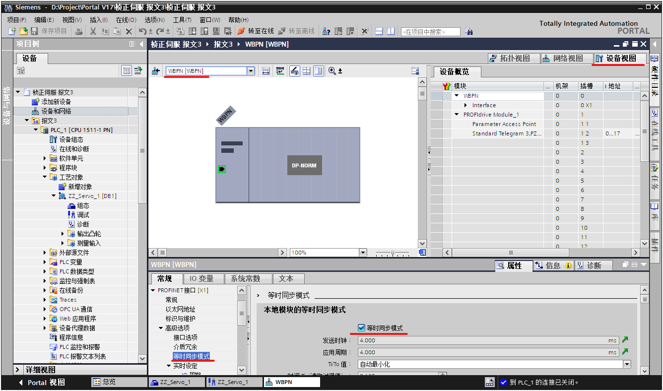Click the green Ethernet port on device
The height and width of the screenshot is (391, 663).
point(222,169)
